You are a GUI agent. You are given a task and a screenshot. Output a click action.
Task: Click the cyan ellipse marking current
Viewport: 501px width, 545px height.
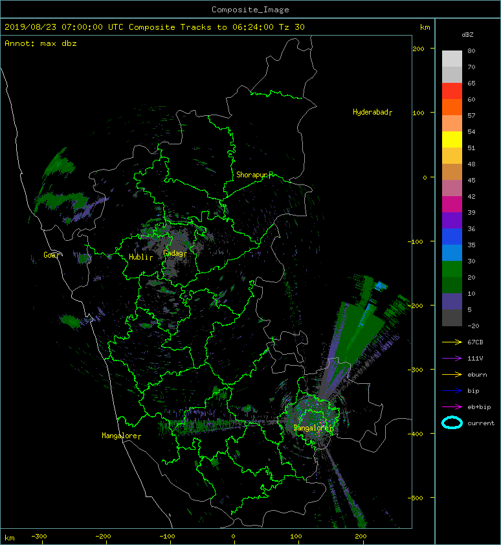pos(452,423)
